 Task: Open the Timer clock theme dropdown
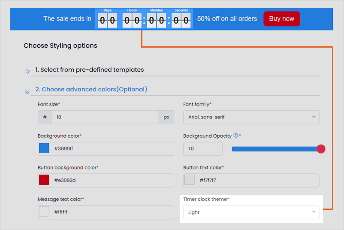pyautogui.click(x=251, y=212)
